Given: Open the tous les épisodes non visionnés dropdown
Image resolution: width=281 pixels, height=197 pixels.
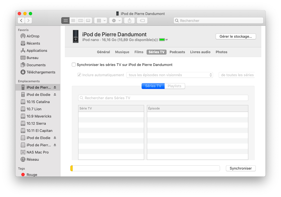Looking at the screenshot, I should [170, 75].
